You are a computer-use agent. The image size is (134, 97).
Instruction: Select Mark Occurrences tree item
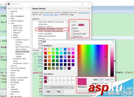pos(22,47)
